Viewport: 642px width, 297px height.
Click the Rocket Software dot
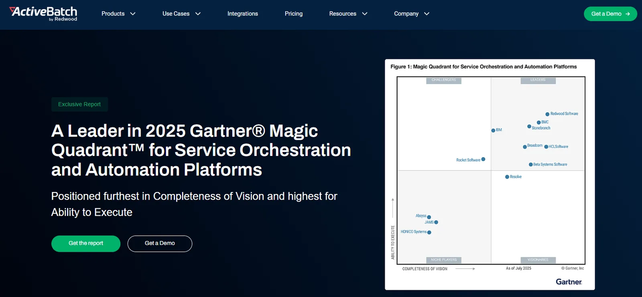point(483,159)
